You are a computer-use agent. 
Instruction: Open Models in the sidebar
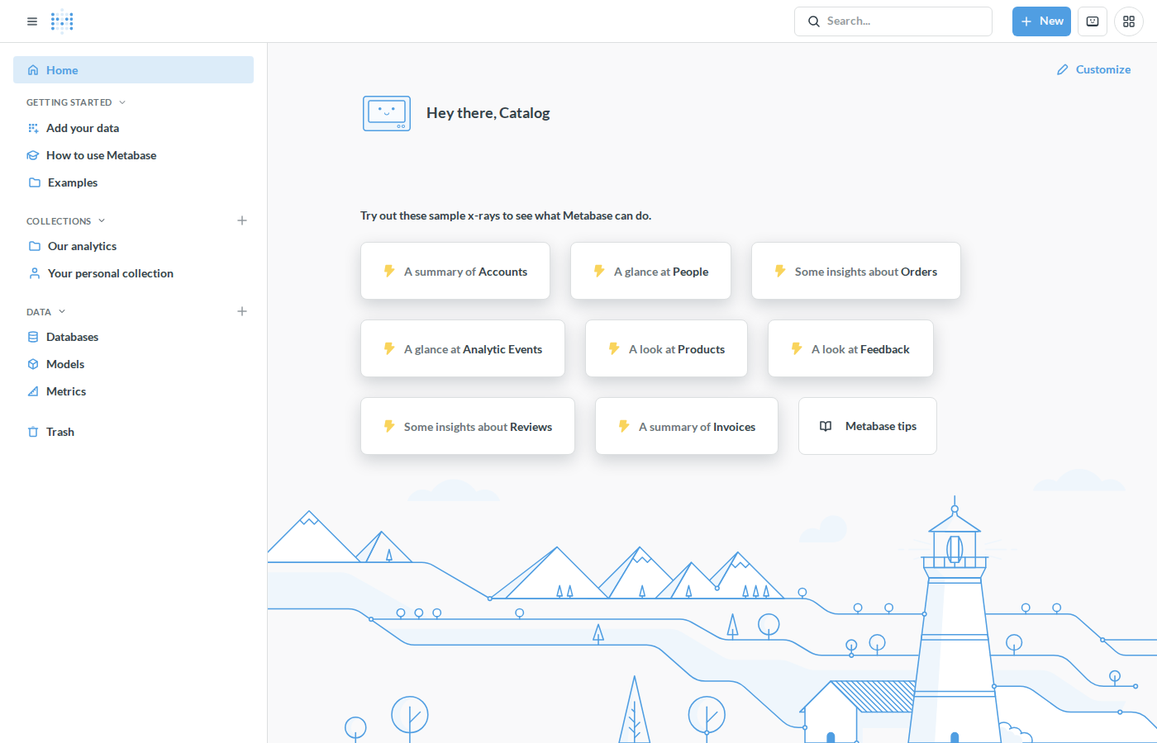coord(133,364)
